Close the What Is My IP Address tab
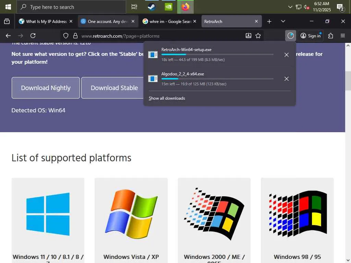The height and width of the screenshot is (263, 351). (71, 21)
